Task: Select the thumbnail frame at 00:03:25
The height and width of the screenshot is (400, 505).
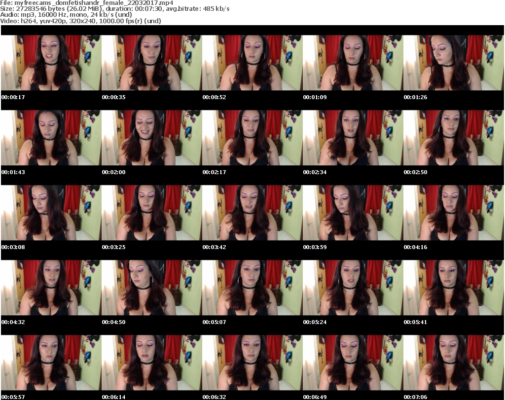Action: (x=152, y=213)
